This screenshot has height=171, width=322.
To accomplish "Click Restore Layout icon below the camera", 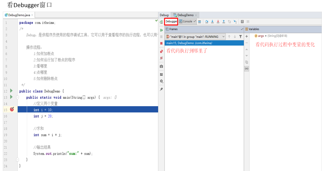I will 162,74.
